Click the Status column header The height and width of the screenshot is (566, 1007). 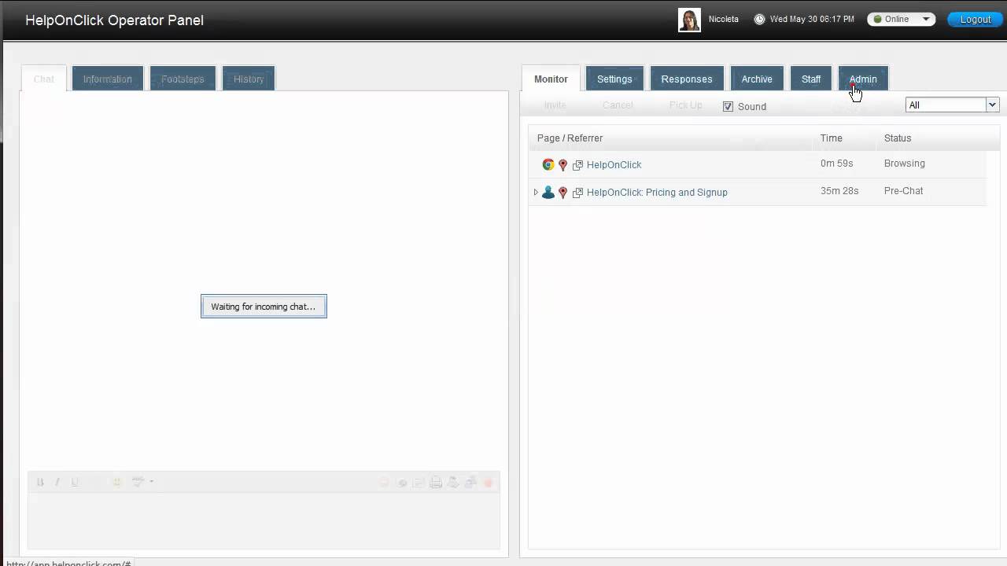point(898,138)
